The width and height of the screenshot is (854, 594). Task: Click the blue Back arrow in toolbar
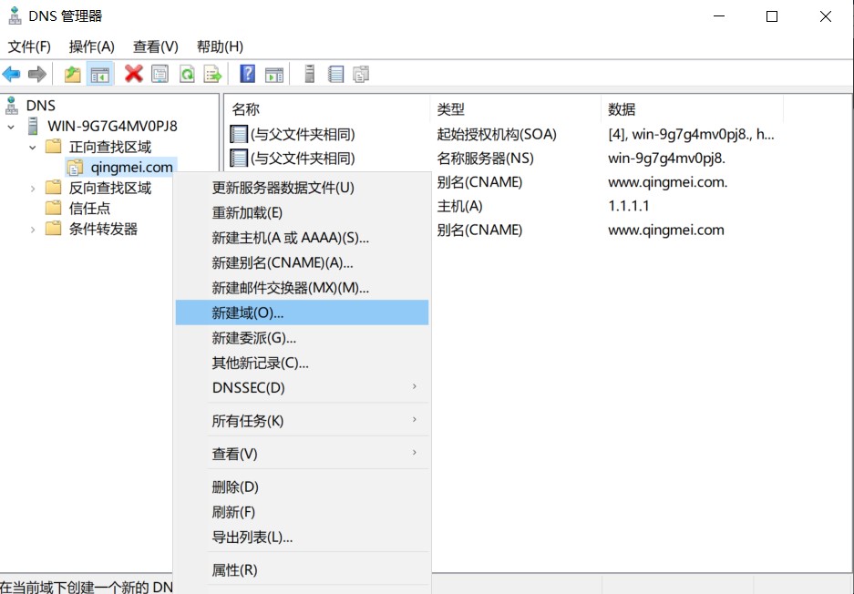[12, 74]
